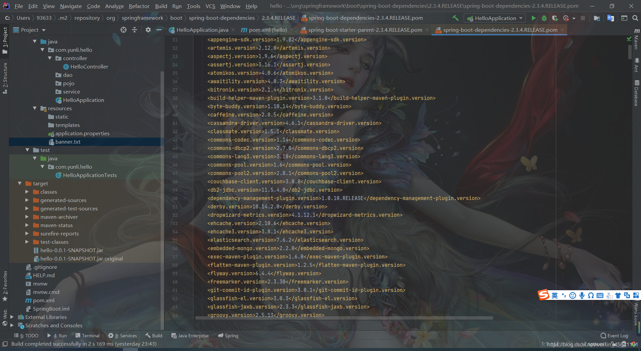Click the editor vertical scrollbar thumb
641x351 pixels.
coord(630,52)
